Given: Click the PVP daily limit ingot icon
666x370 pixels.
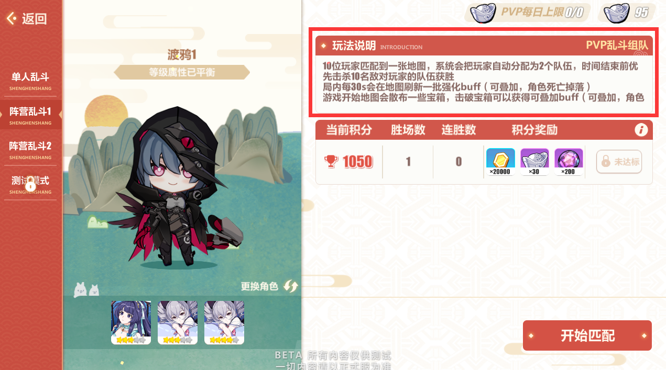Looking at the screenshot, I should [483, 13].
